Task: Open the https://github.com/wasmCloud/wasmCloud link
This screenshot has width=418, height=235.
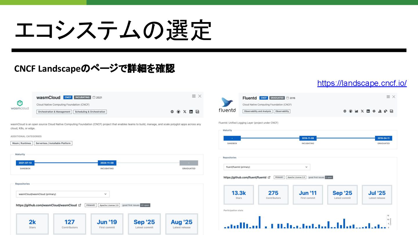Action: pyautogui.click(x=46, y=205)
